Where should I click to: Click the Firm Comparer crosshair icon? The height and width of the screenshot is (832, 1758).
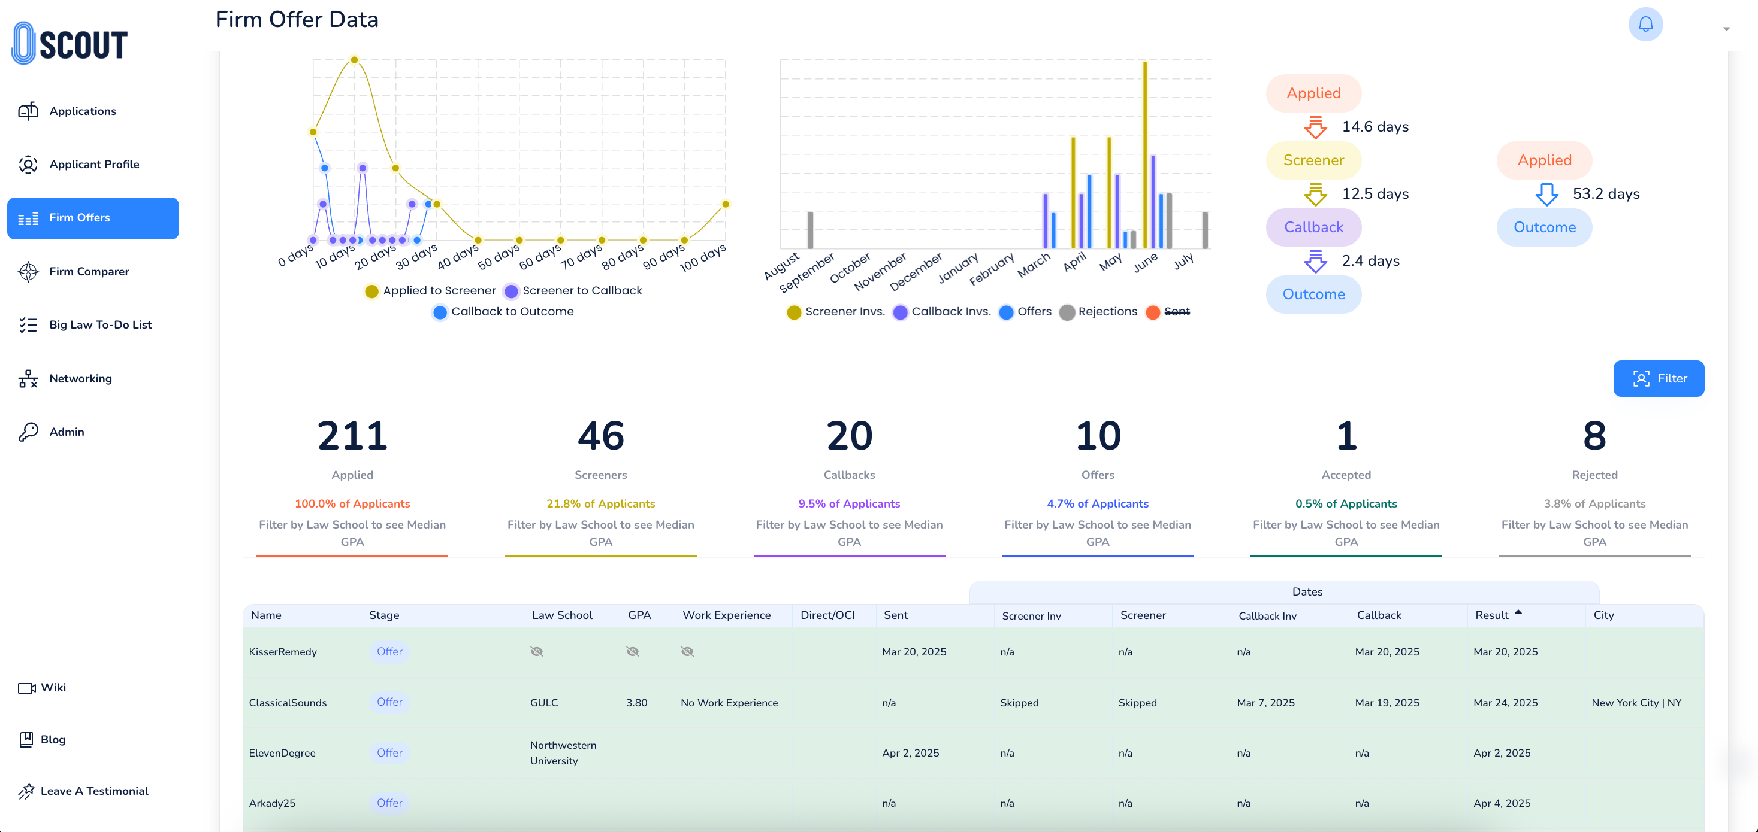28,271
